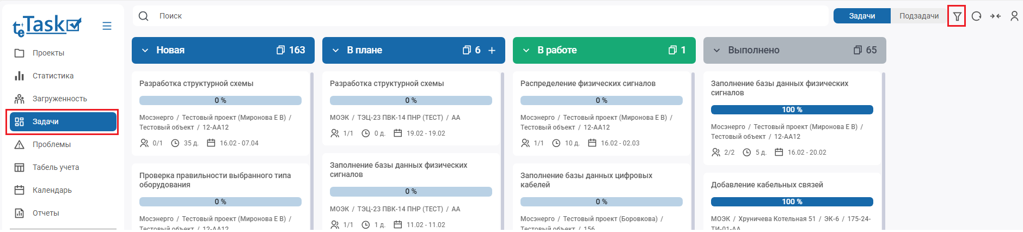Open Статистика in the sidebar

click(x=53, y=76)
